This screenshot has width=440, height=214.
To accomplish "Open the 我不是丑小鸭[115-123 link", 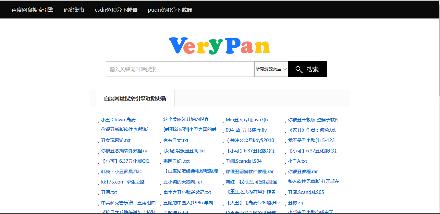I will tap(312, 140).
